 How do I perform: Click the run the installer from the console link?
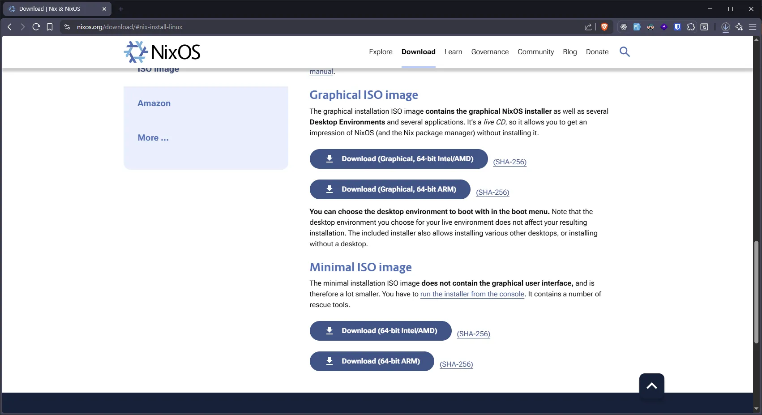coord(472,294)
